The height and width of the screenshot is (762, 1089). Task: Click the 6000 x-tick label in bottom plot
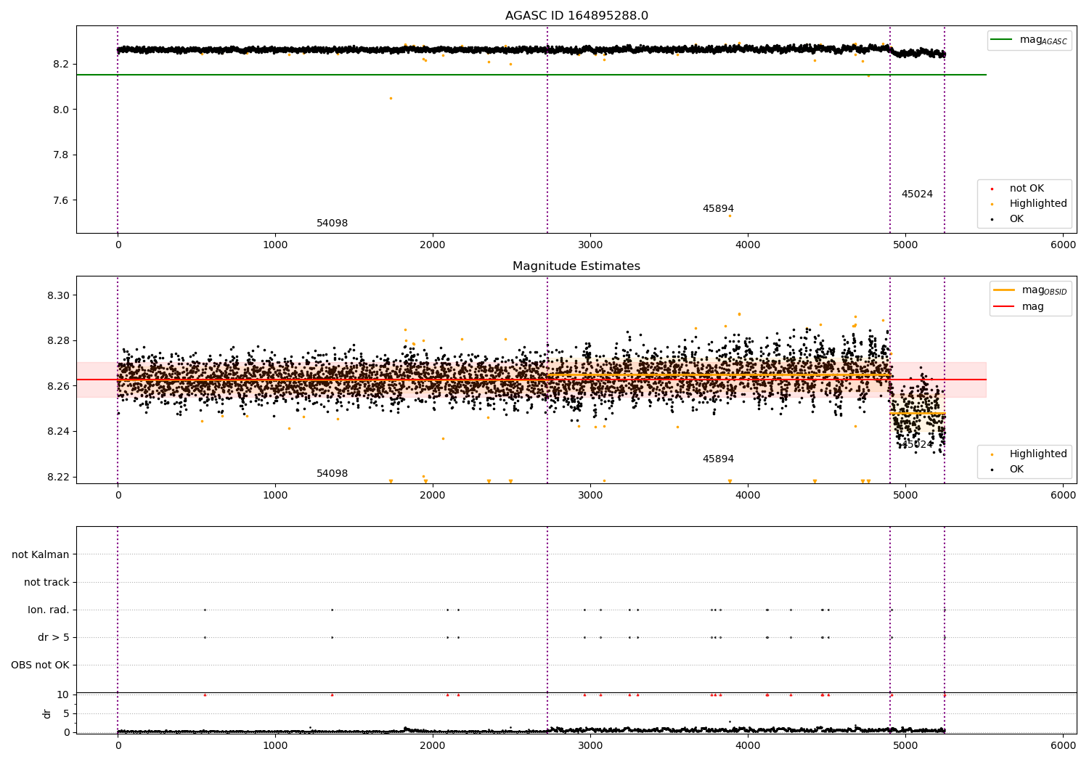[x=1064, y=745]
